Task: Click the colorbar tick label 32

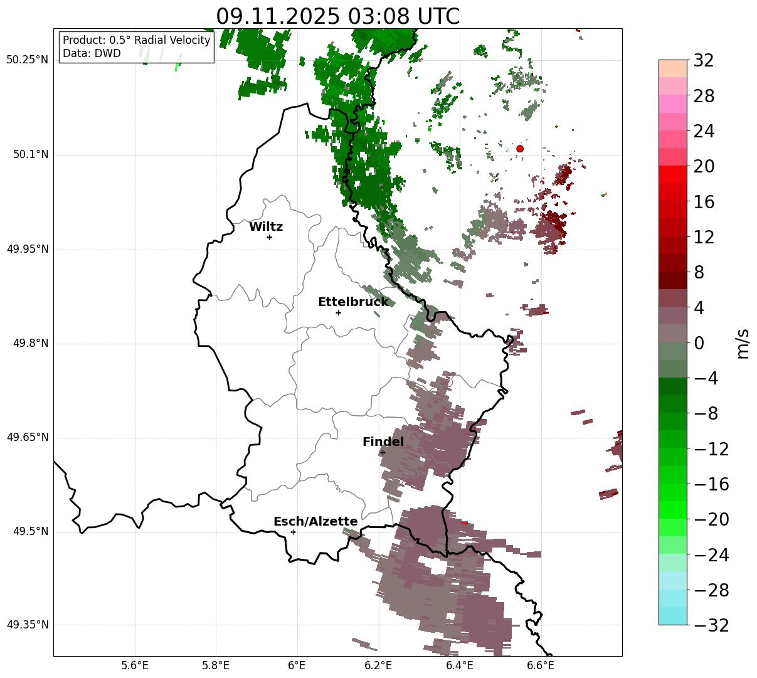Action: [704, 61]
